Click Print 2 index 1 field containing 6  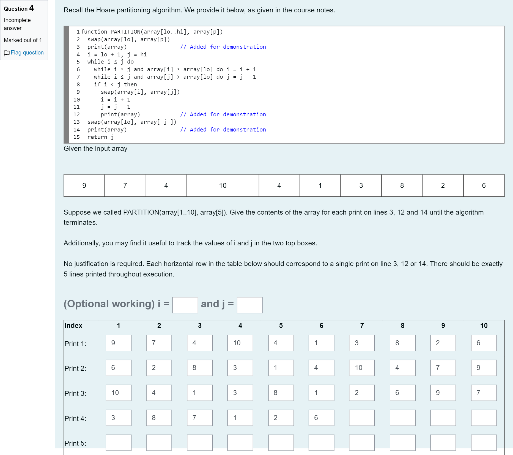119,368
